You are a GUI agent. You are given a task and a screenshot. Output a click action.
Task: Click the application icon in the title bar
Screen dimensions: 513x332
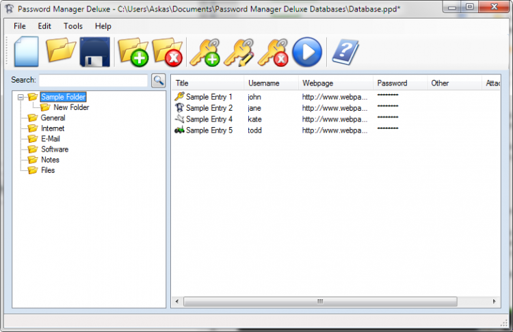[10, 9]
